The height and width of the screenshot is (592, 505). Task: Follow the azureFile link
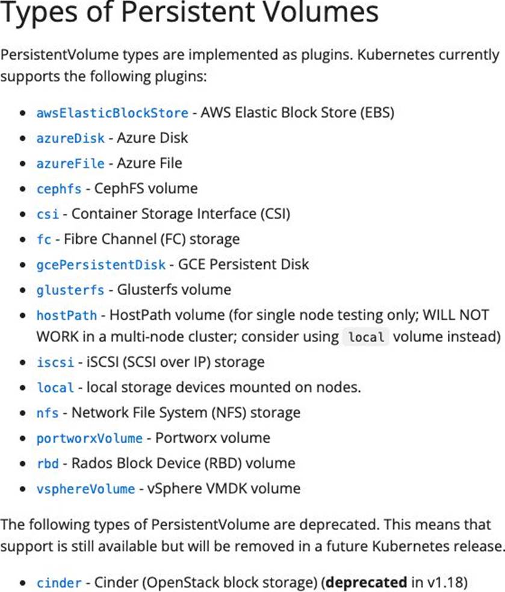coord(70,163)
